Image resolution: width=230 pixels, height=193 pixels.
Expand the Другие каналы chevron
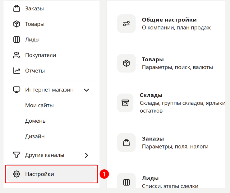click(86, 155)
